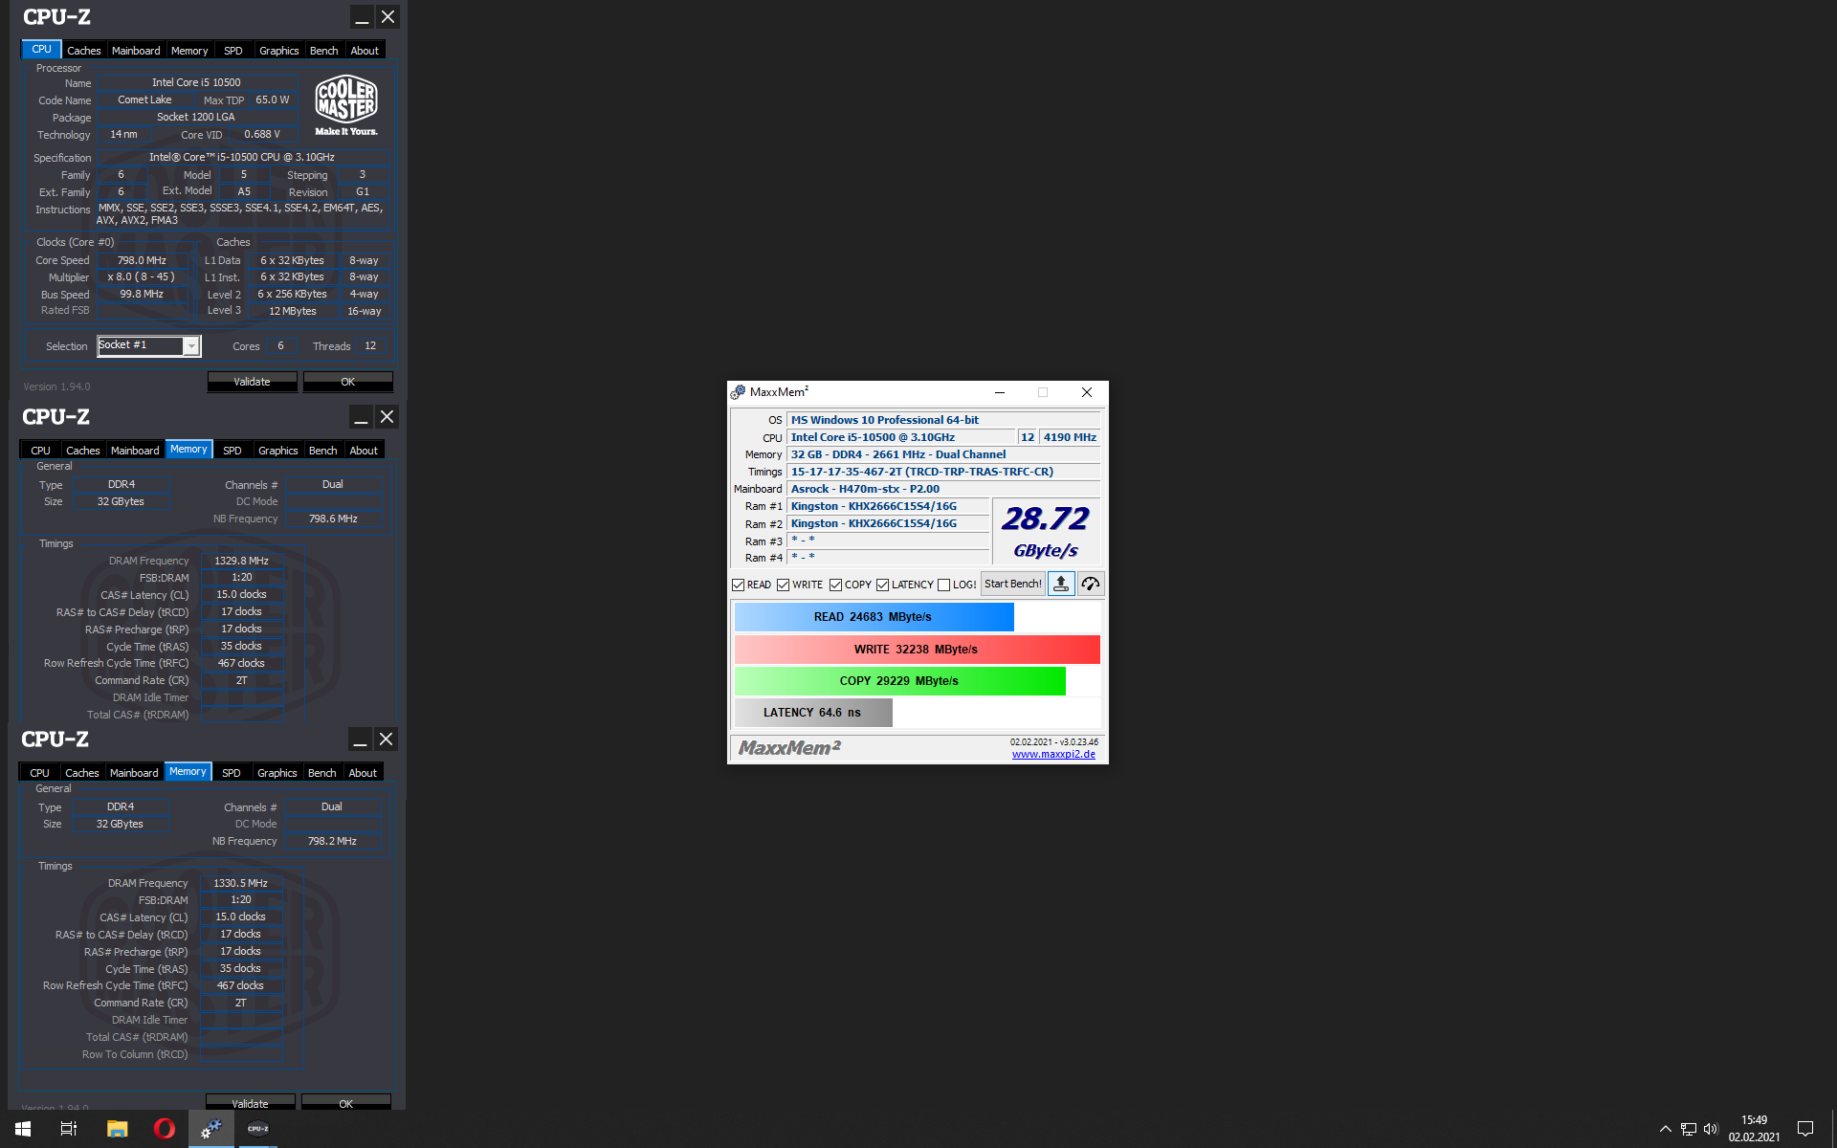Screen dimensions: 1837x1148
Task: Open the Socket #1 selection dropdown
Action: pyautogui.click(x=191, y=345)
